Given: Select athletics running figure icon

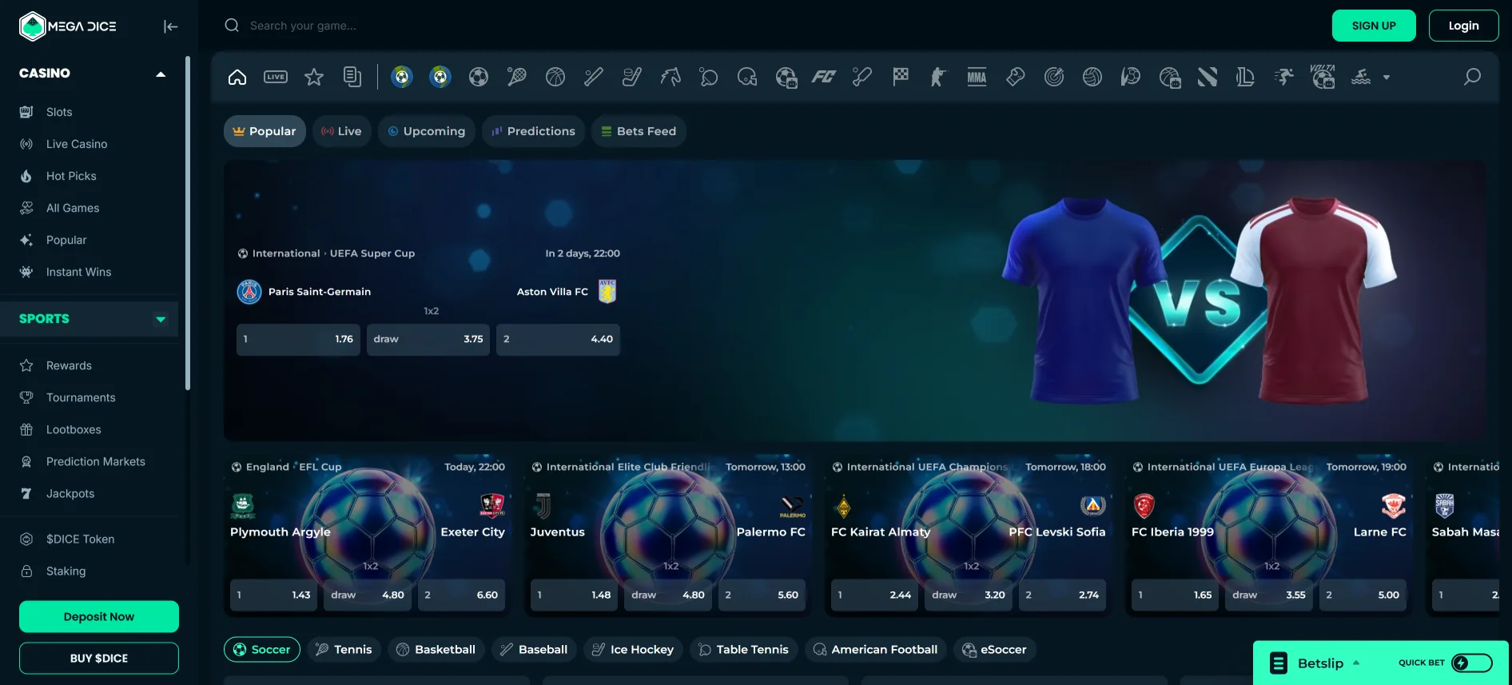Looking at the screenshot, I should (x=1284, y=77).
